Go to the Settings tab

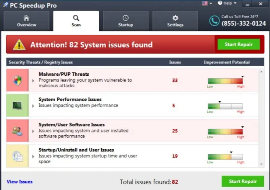[175, 21]
